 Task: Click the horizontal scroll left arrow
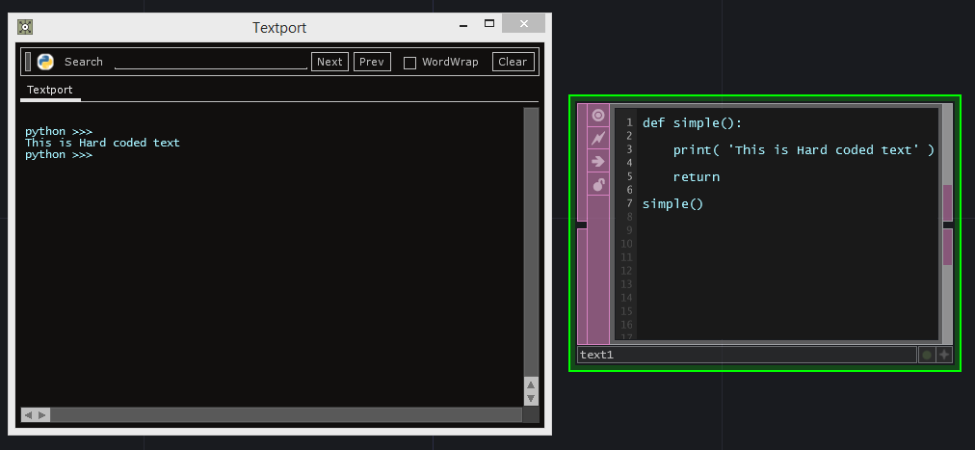[28, 414]
